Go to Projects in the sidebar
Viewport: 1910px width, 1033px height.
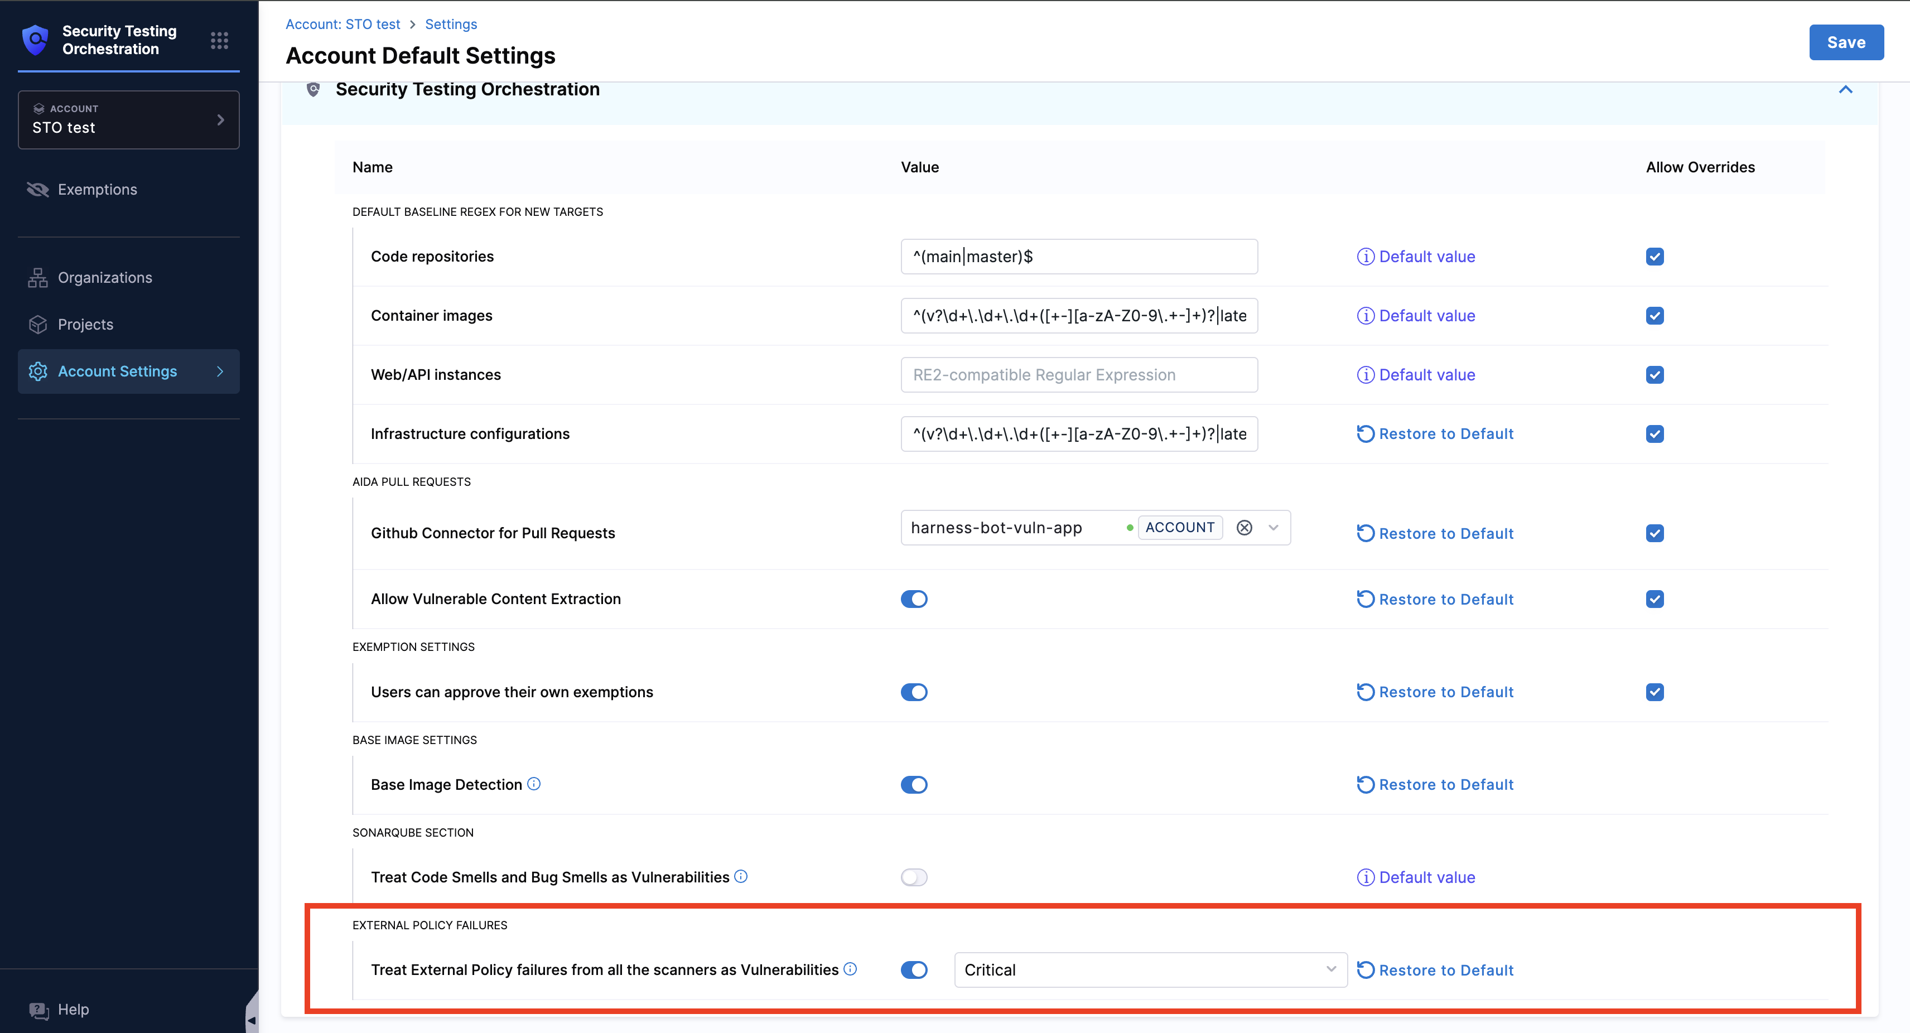tap(85, 324)
